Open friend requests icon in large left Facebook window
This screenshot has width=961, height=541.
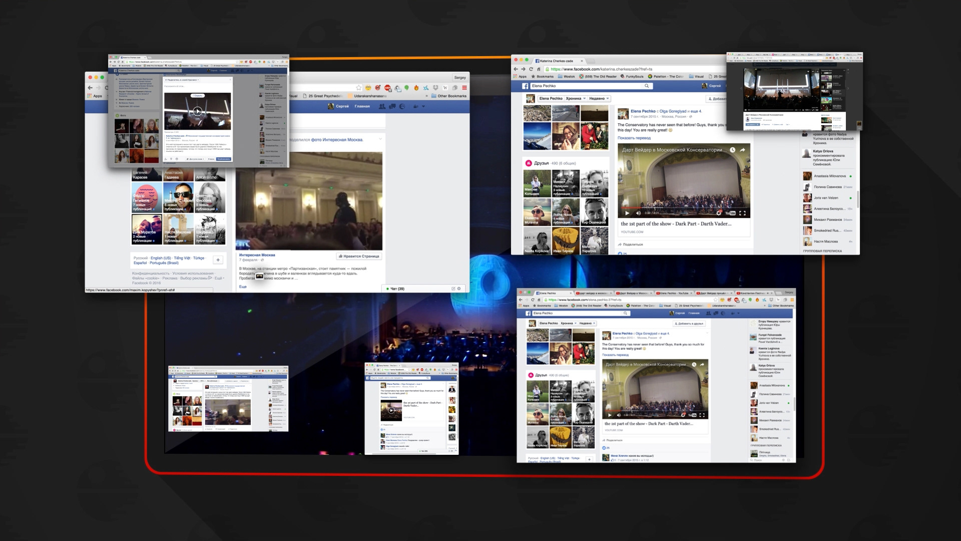[x=382, y=106]
